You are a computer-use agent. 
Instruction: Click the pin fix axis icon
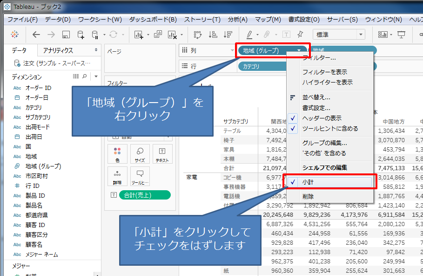300,34
